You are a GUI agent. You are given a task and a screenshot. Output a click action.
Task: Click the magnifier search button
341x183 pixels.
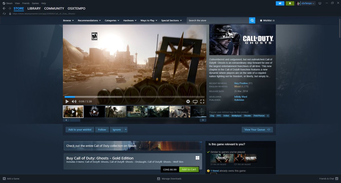[252, 20]
